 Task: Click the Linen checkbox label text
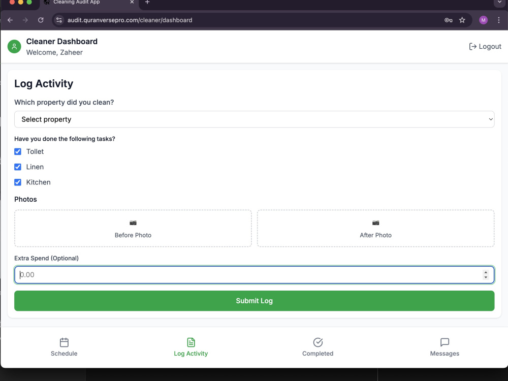(35, 167)
